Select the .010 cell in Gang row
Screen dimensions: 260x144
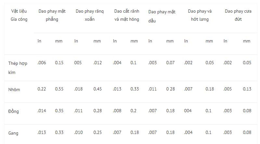click(79, 132)
